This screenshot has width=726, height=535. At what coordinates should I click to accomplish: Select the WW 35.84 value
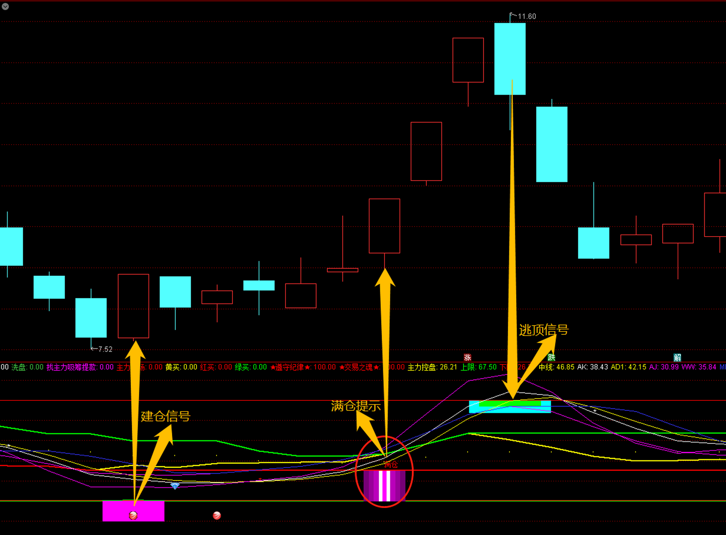click(699, 367)
